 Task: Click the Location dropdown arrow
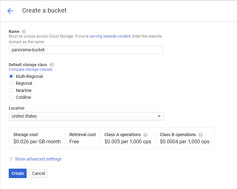point(159,116)
